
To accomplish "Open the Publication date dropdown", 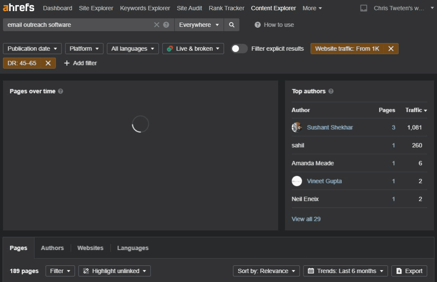I will (x=32, y=49).
